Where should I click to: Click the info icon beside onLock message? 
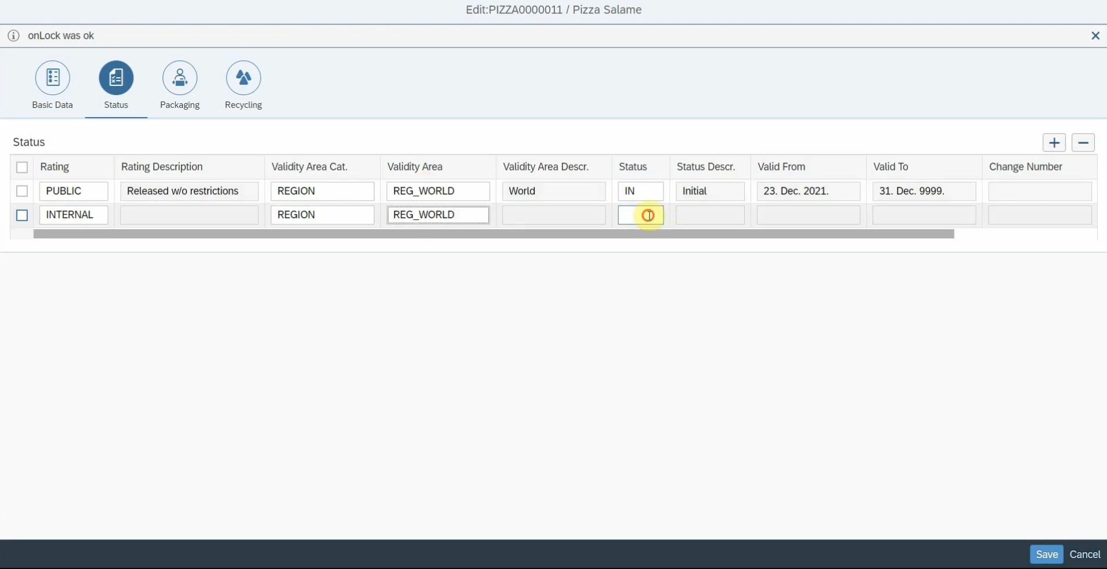13,36
